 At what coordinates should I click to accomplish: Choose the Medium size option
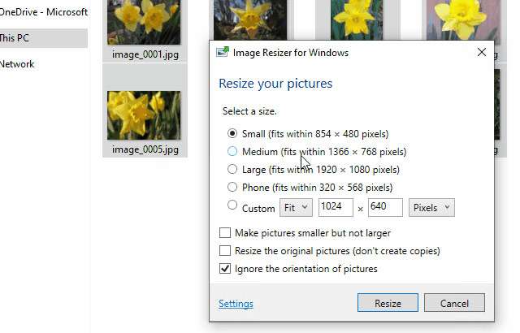coord(233,151)
